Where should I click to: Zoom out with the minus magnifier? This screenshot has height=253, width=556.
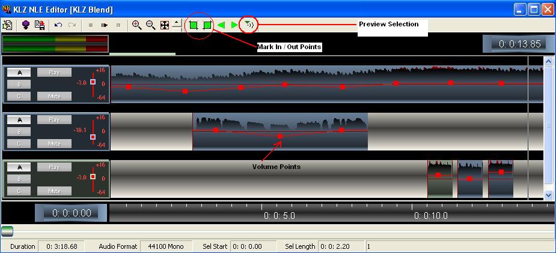pyautogui.click(x=151, y=25)
